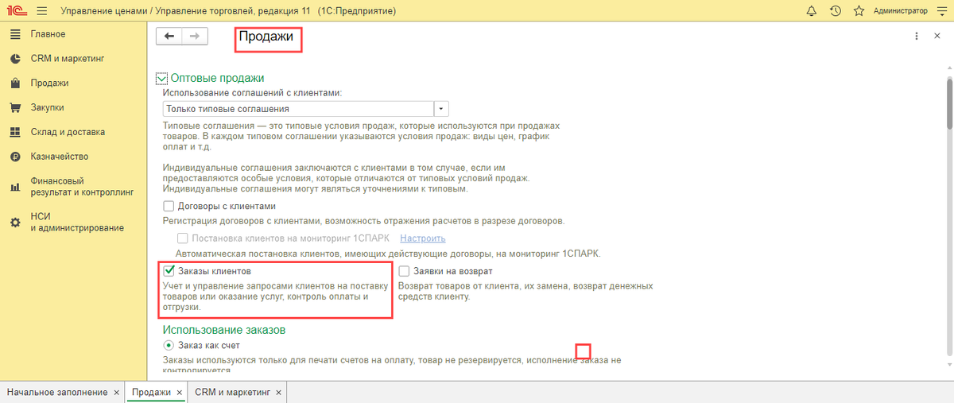Open Казначейство section in sidebar
The height and width of the screenshot is (403, 954).
60,157
